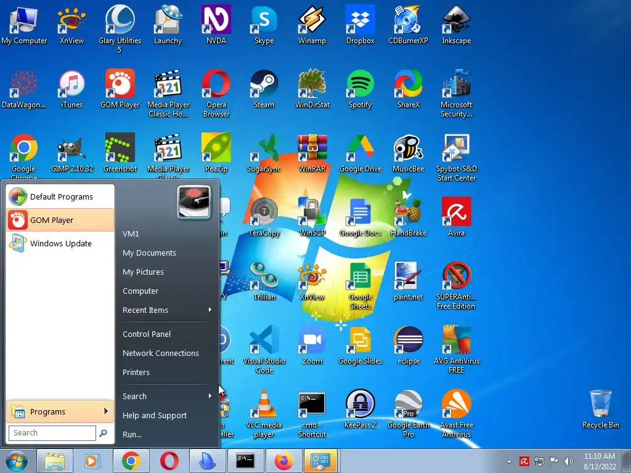Expand the start menu Search submenu

tap(167, 396)
